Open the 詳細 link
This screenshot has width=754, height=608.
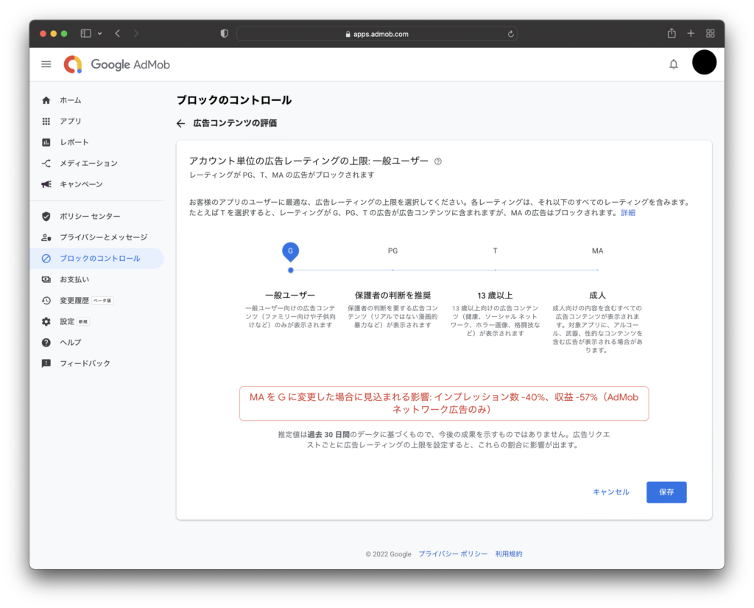(x=627, y=212)
